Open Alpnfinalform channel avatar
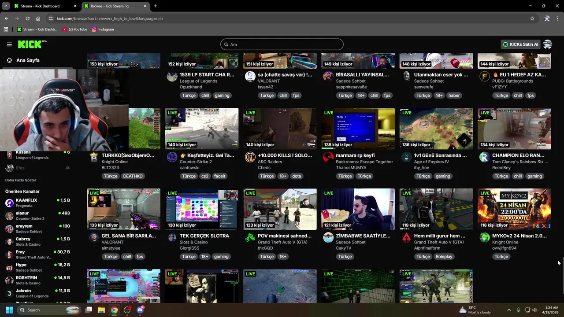This screenshot has height=317, width=564. pos(406,237)
